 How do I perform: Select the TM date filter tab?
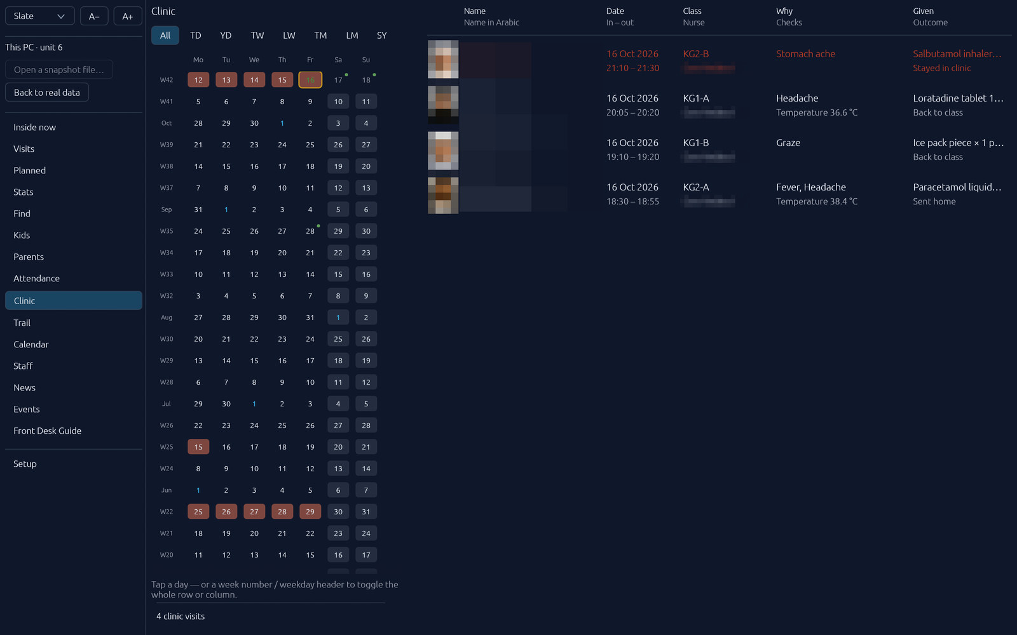[321, 36]
